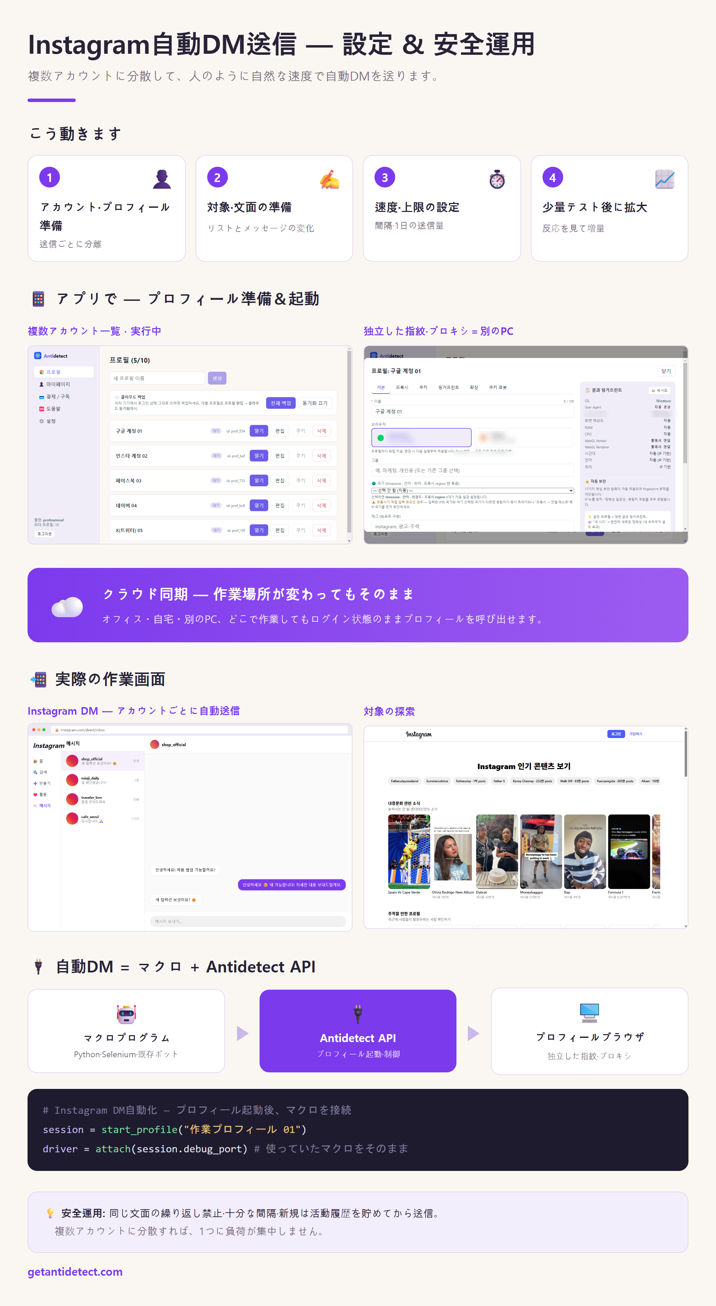Click the 생성 create button
This screenshot has width=716, height=1306.
click(217, 378)
